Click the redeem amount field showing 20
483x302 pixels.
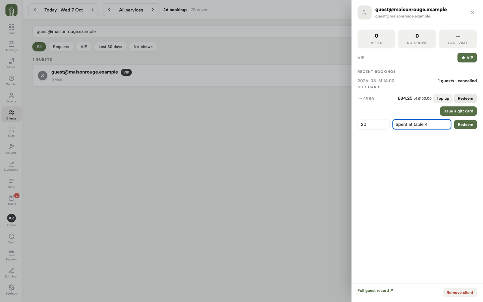coord(374,124)
